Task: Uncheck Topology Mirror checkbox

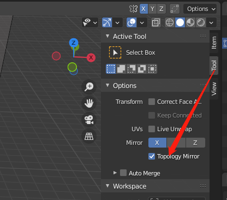Action: (x=152, y=156)
